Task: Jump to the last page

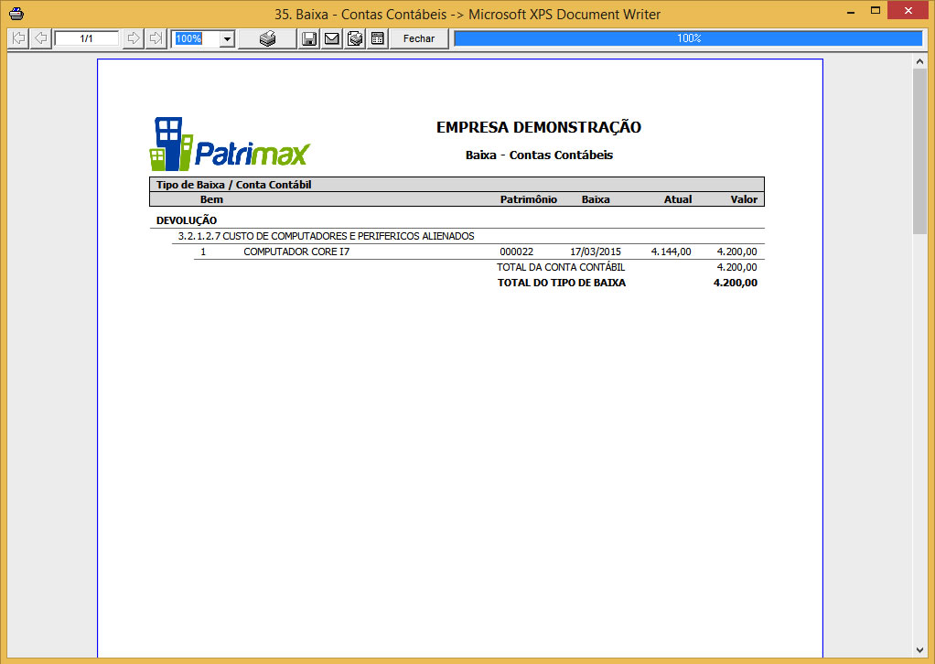Action: (x=155, y=38)
